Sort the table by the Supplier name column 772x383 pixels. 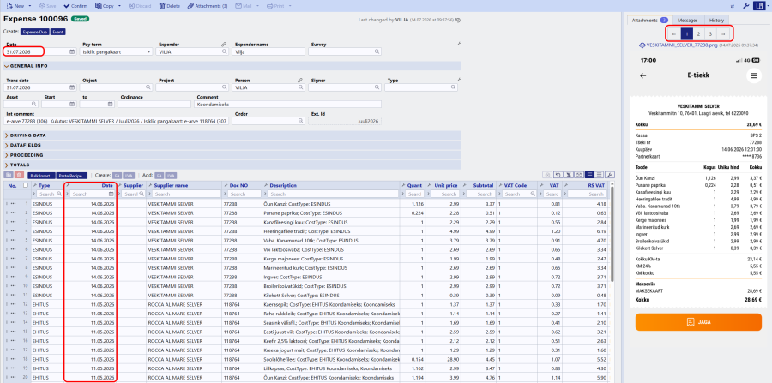(171, 185)
